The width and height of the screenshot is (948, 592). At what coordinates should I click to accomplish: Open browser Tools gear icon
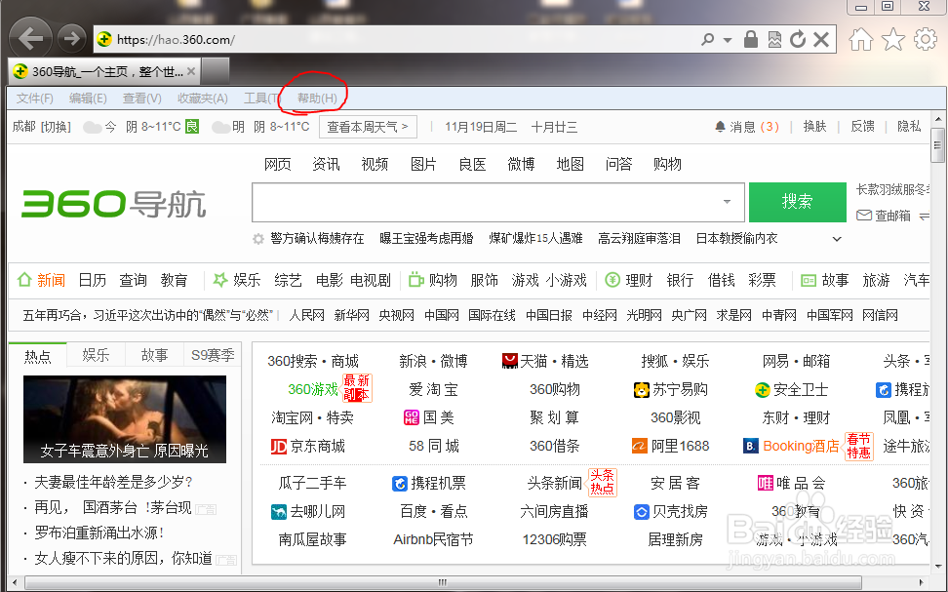[925, 39]
